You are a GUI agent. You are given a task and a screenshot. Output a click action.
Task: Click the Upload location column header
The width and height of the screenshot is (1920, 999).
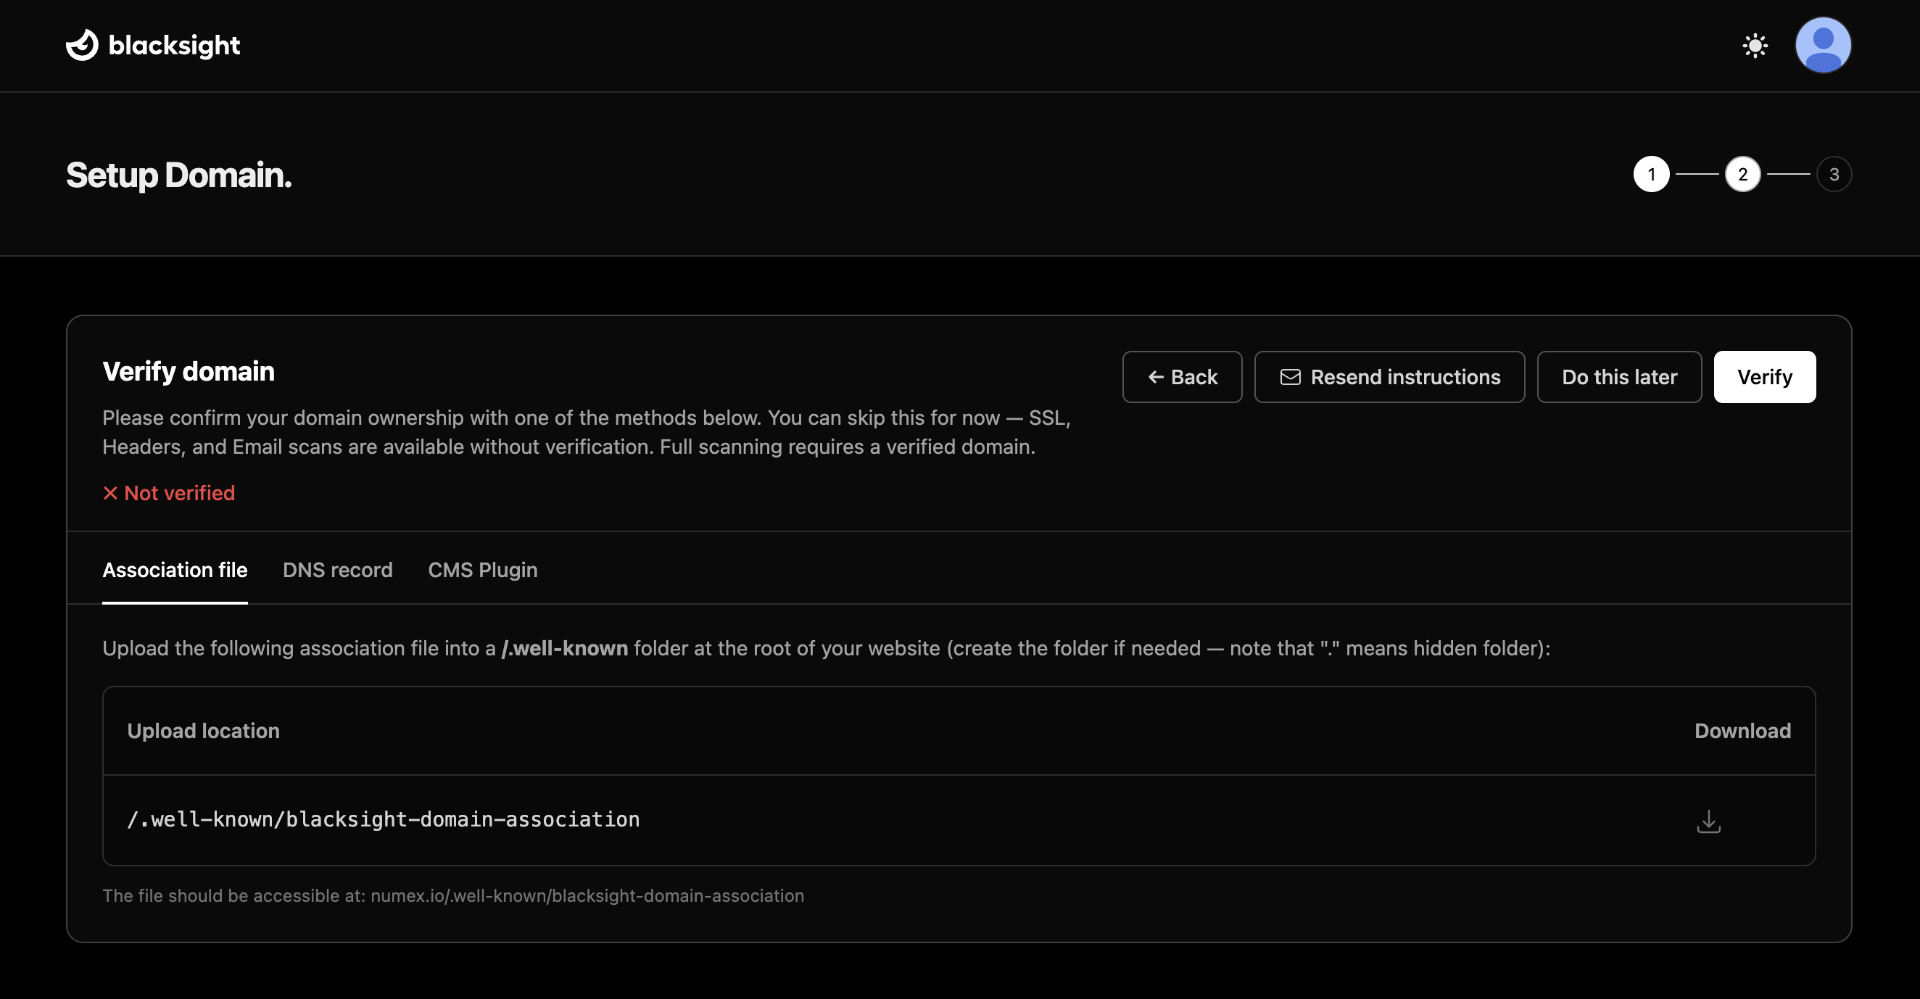click(203, 731)
